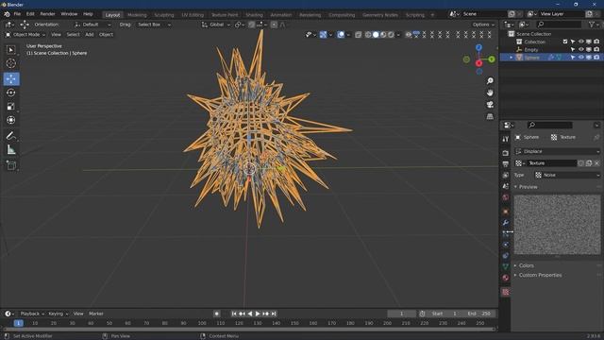Unlink the Texture datablock with X icon
This screenshot has height=340, width=604.
click(596, 163)
